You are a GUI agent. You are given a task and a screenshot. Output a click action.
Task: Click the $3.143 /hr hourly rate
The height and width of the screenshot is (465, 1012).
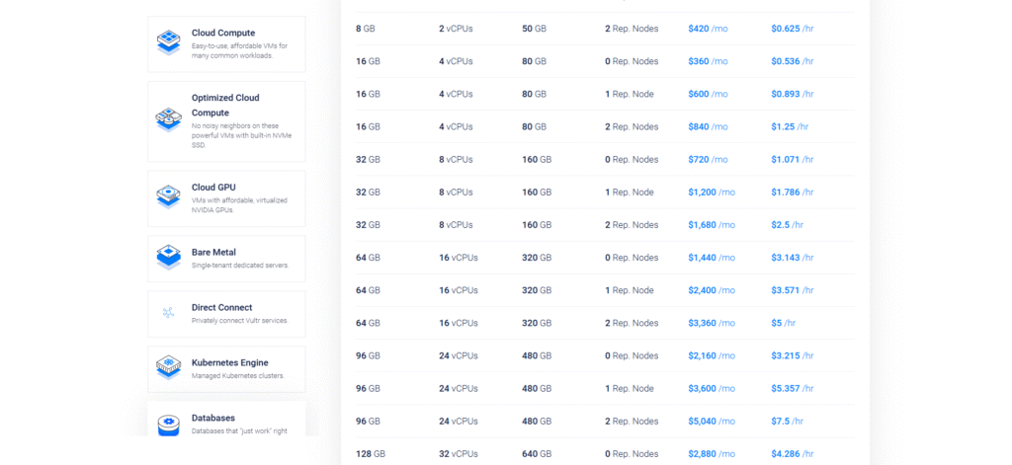792,258
